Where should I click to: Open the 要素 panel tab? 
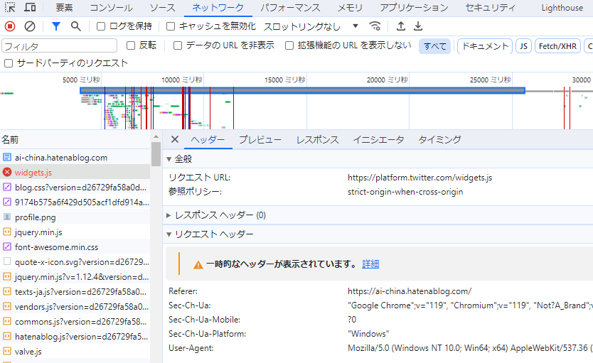click(x=64, y=8)
